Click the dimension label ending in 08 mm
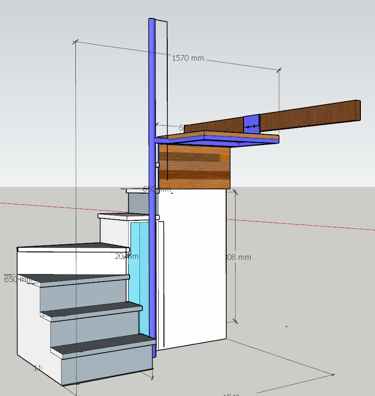Image resolution: width=375 pixels, height=396 pixels. click(238, 258)
